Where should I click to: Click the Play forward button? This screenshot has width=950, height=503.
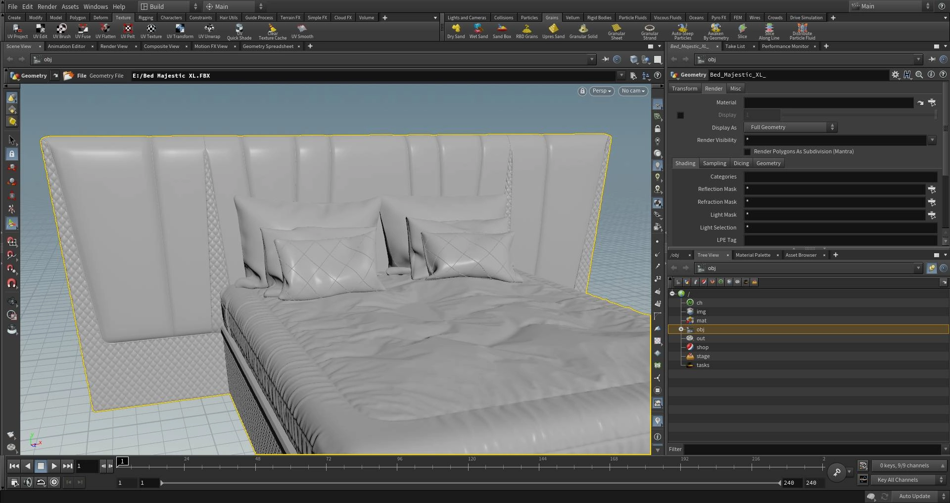54,465
